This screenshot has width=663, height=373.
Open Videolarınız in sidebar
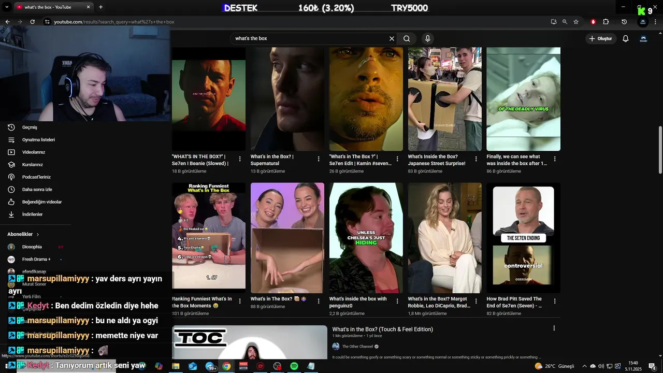(x=33, y=152)
